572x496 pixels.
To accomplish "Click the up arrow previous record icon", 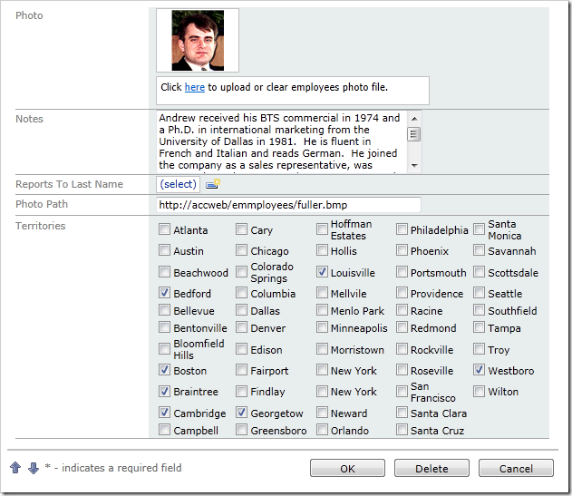I will point(15,468).
